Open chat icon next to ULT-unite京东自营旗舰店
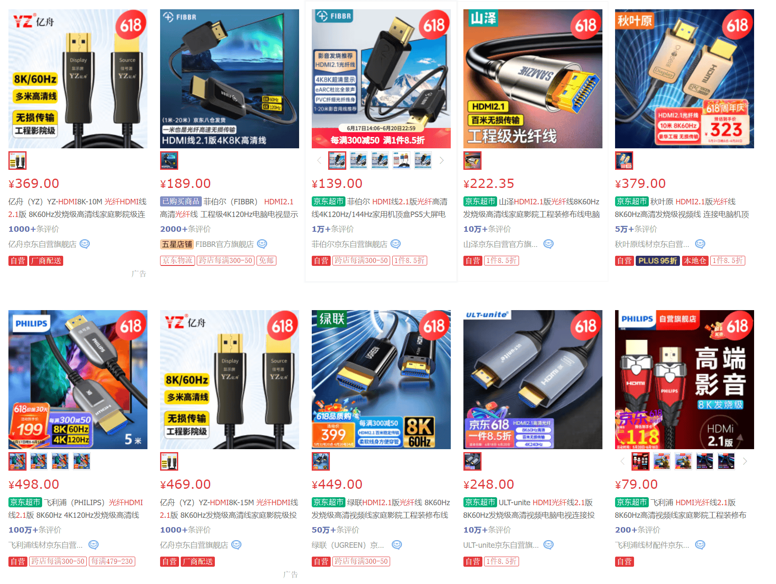 coord(549,545)
